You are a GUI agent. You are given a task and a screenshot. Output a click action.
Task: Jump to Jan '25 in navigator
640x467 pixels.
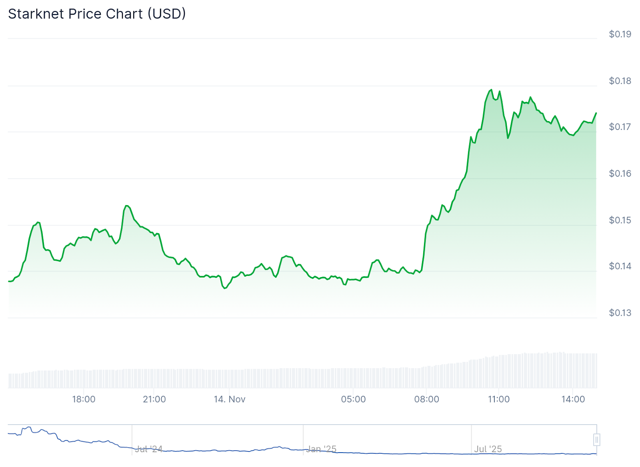click(322, 449)
